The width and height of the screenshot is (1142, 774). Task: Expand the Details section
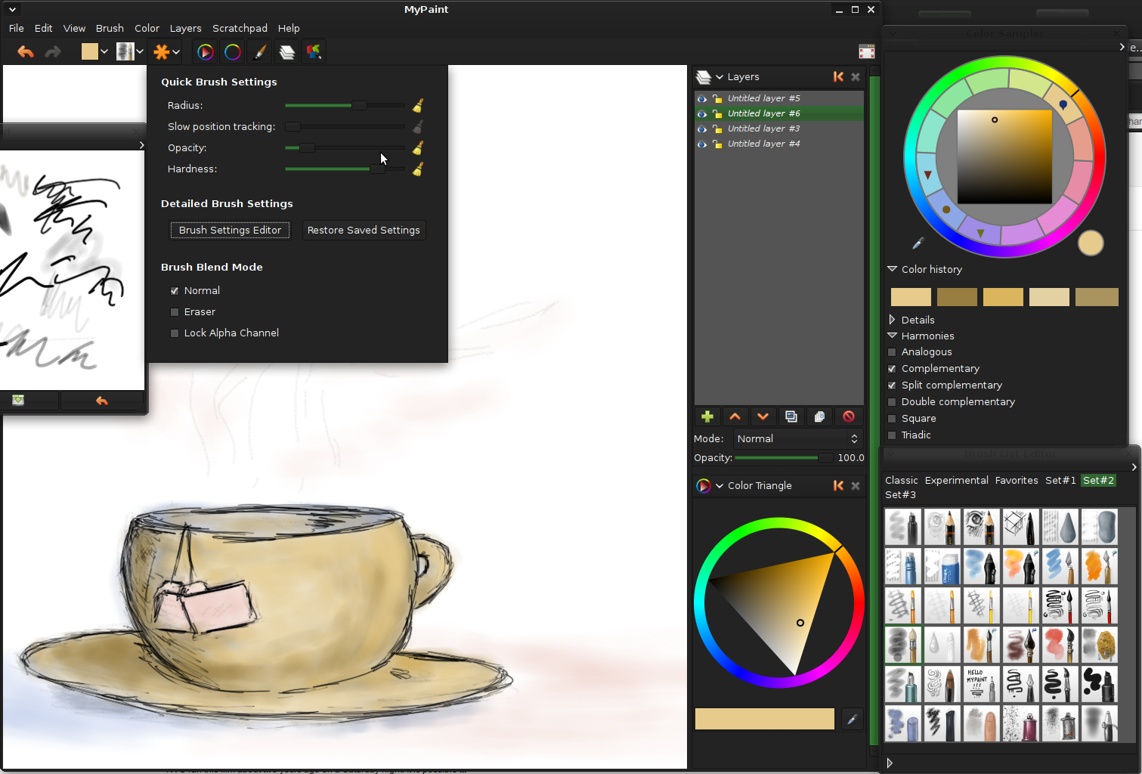pyautogui.click(x=892, y=320)
